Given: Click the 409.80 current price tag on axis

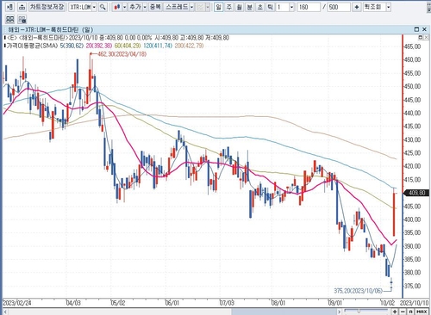Looking at the screenshot, I should tap(416, 193).
